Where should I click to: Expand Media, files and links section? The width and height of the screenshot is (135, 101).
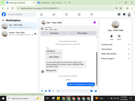[115, 54]
